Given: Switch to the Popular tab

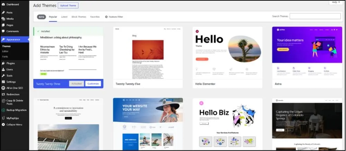Looking at the screenshot, I should [53, 17].
